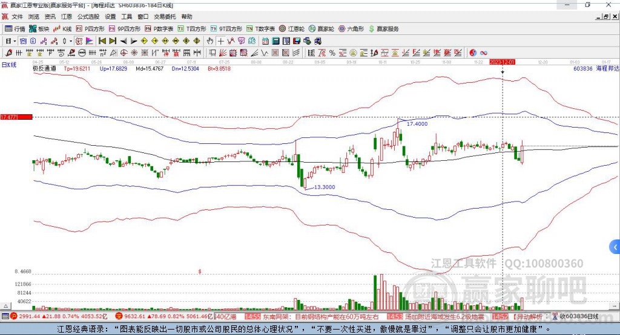The width and height of the screenshot is (620, 335).
Task: Open the 窗口 menu
Action: 143,16
